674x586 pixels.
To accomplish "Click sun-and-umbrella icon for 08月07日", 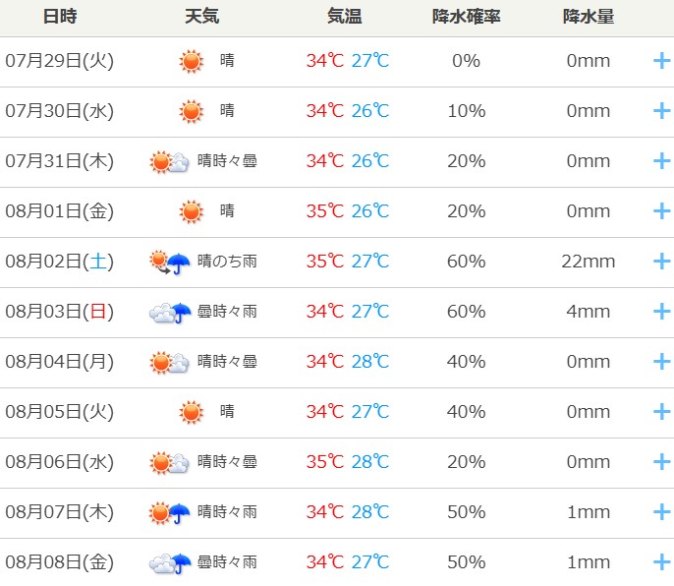I will point(169,513).
